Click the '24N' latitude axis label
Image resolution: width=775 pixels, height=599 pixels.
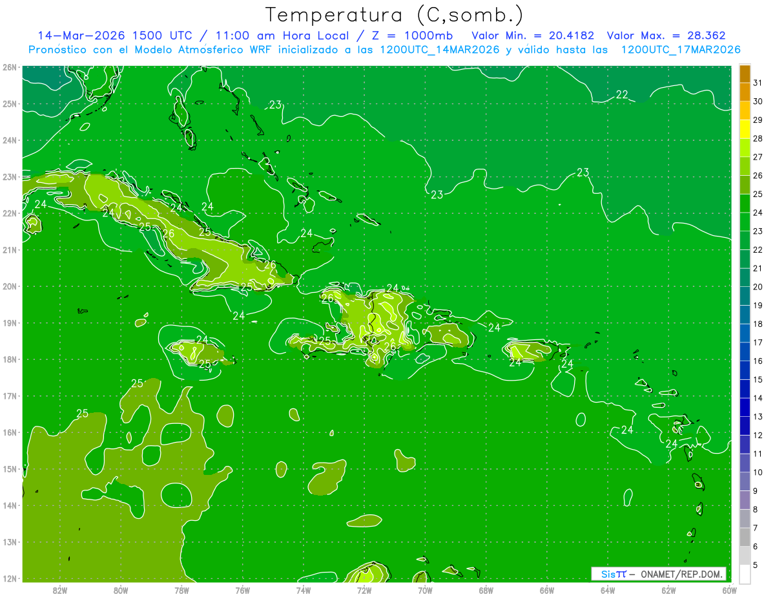pos(10,140)
